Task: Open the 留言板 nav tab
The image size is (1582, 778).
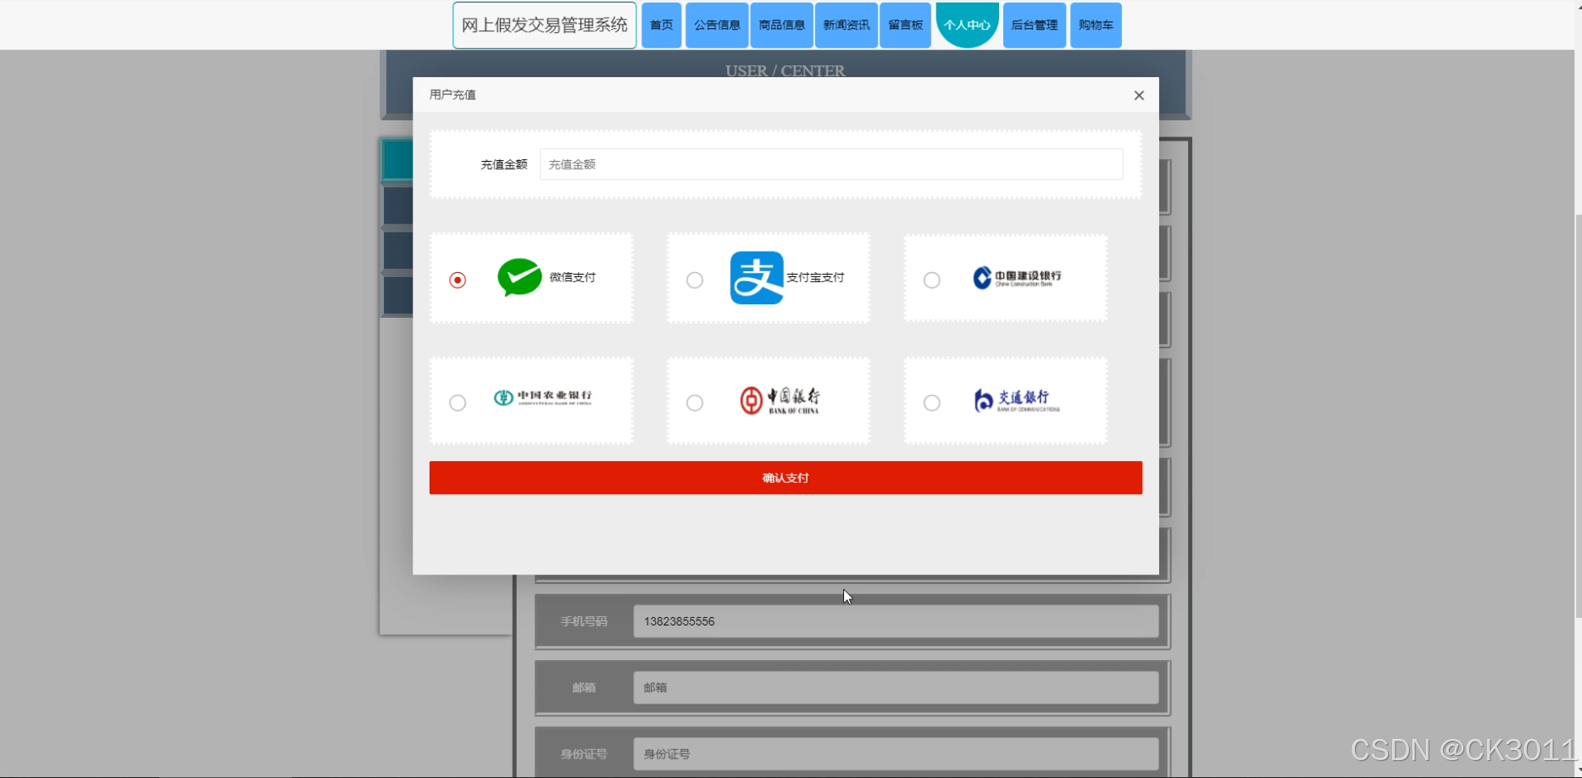Action: tap(906, 25)
